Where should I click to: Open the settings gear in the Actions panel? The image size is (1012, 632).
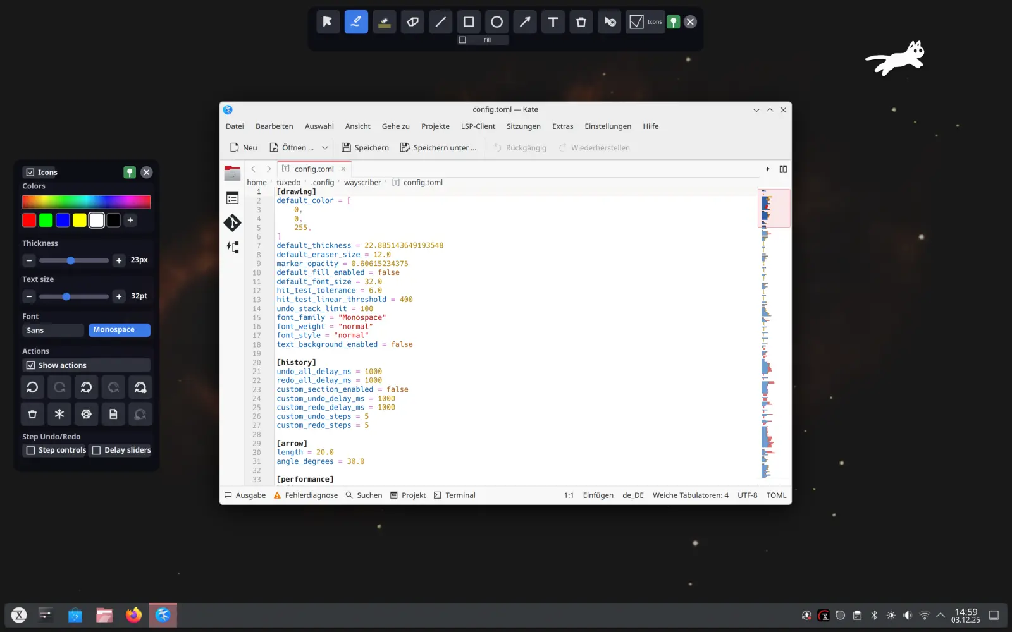86,414
